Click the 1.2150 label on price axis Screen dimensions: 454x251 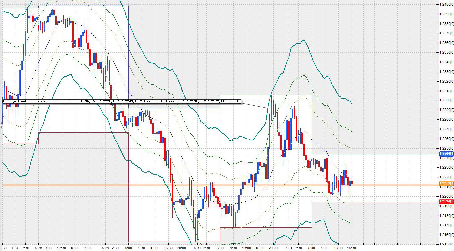(446, 244)
